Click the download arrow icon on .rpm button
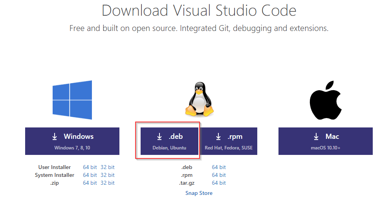The height and width of the screenshot is (200, 381). coord(218,136)
